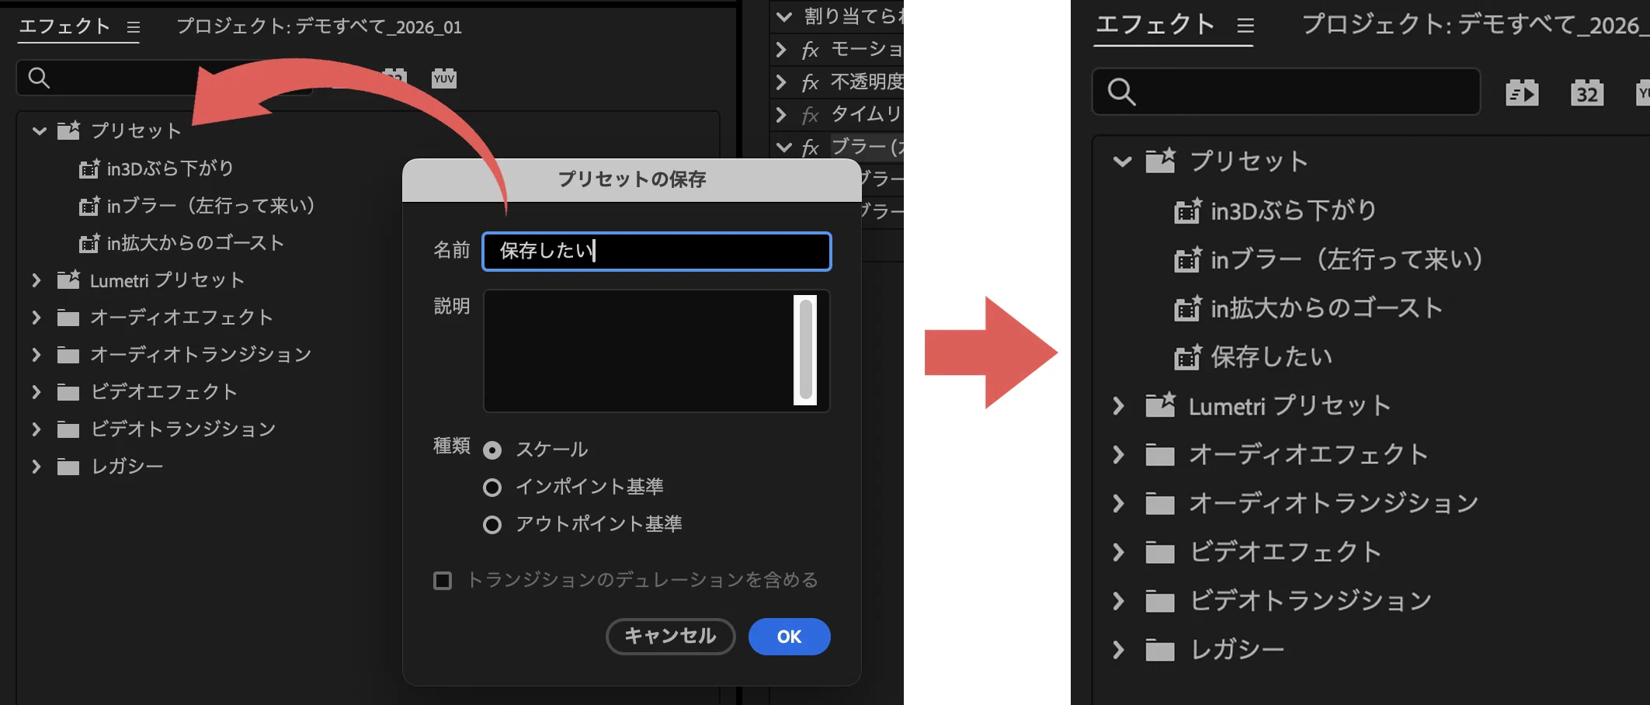This screenshot has height=705, width=1650.
Task: Click preset icon beside in3Dぶら下がり on left
Action: tap(89, 168)
